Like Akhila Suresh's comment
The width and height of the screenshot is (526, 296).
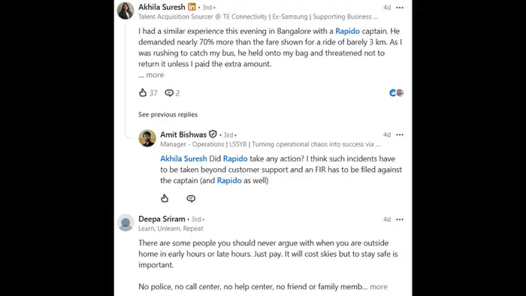pyautogui.click(x=143, y=93)
